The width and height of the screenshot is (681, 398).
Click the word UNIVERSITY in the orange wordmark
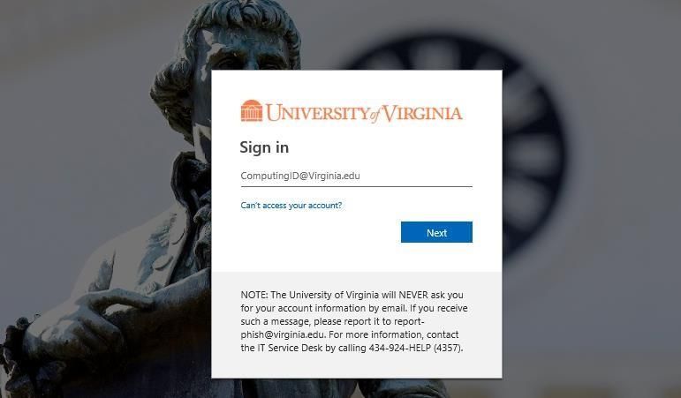(317, 113)
